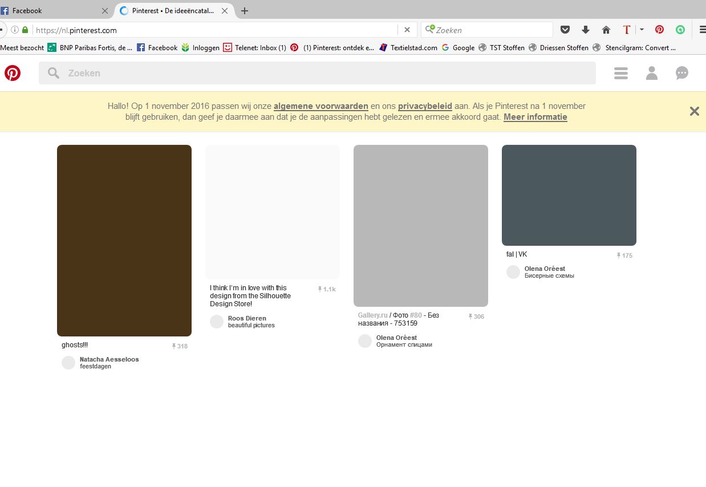Click the Pinterest Zoeken search box
Screen dimensions: 706x487
coord(317,73)
